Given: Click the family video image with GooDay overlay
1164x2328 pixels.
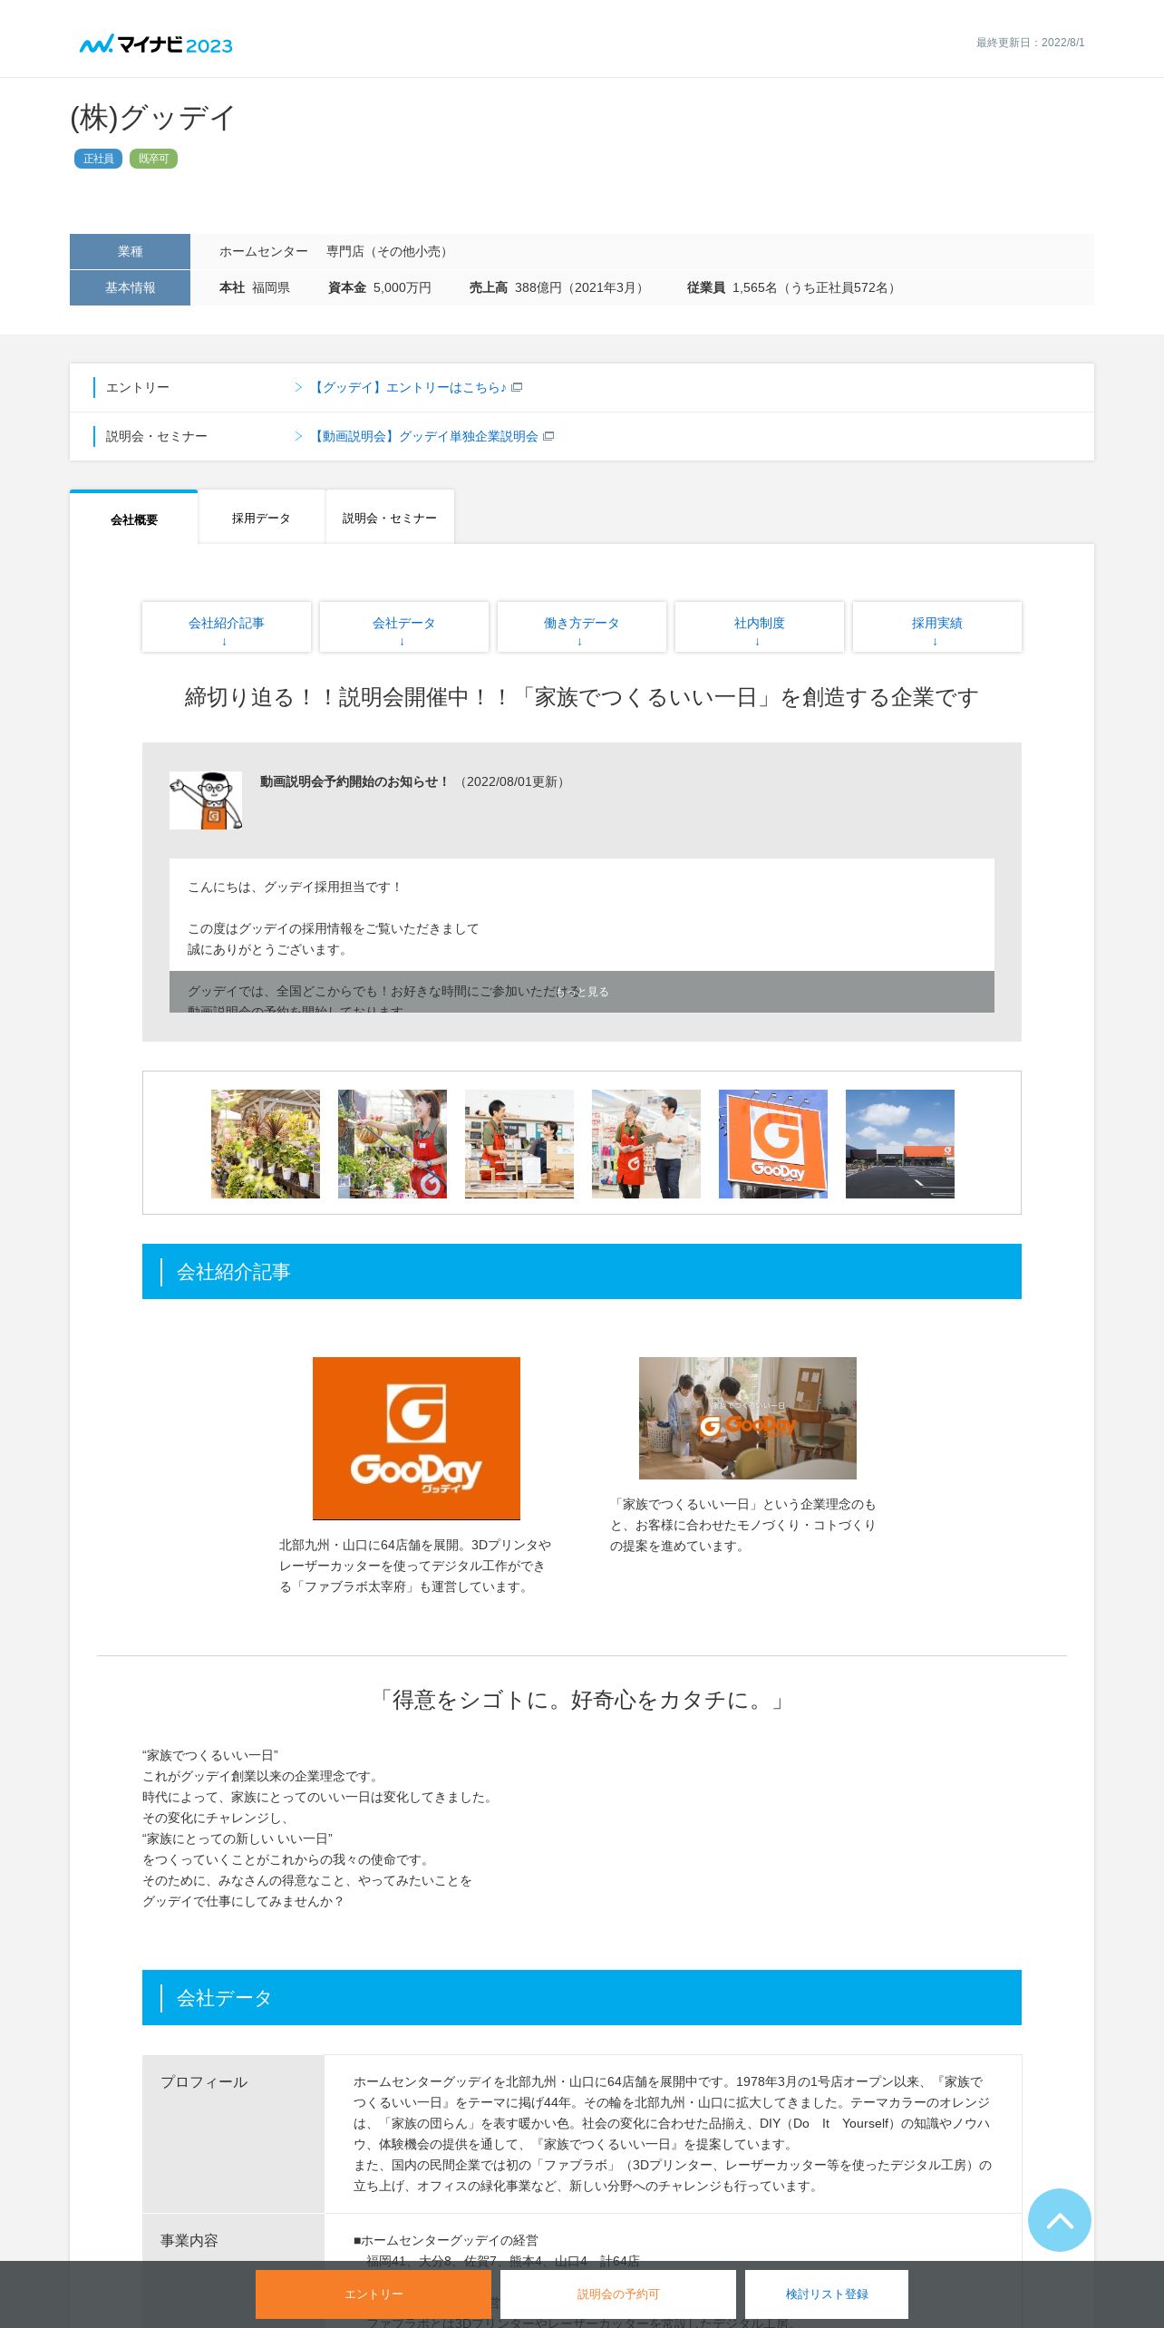Looking at the screenshot, I should [x=748, y=1418].
